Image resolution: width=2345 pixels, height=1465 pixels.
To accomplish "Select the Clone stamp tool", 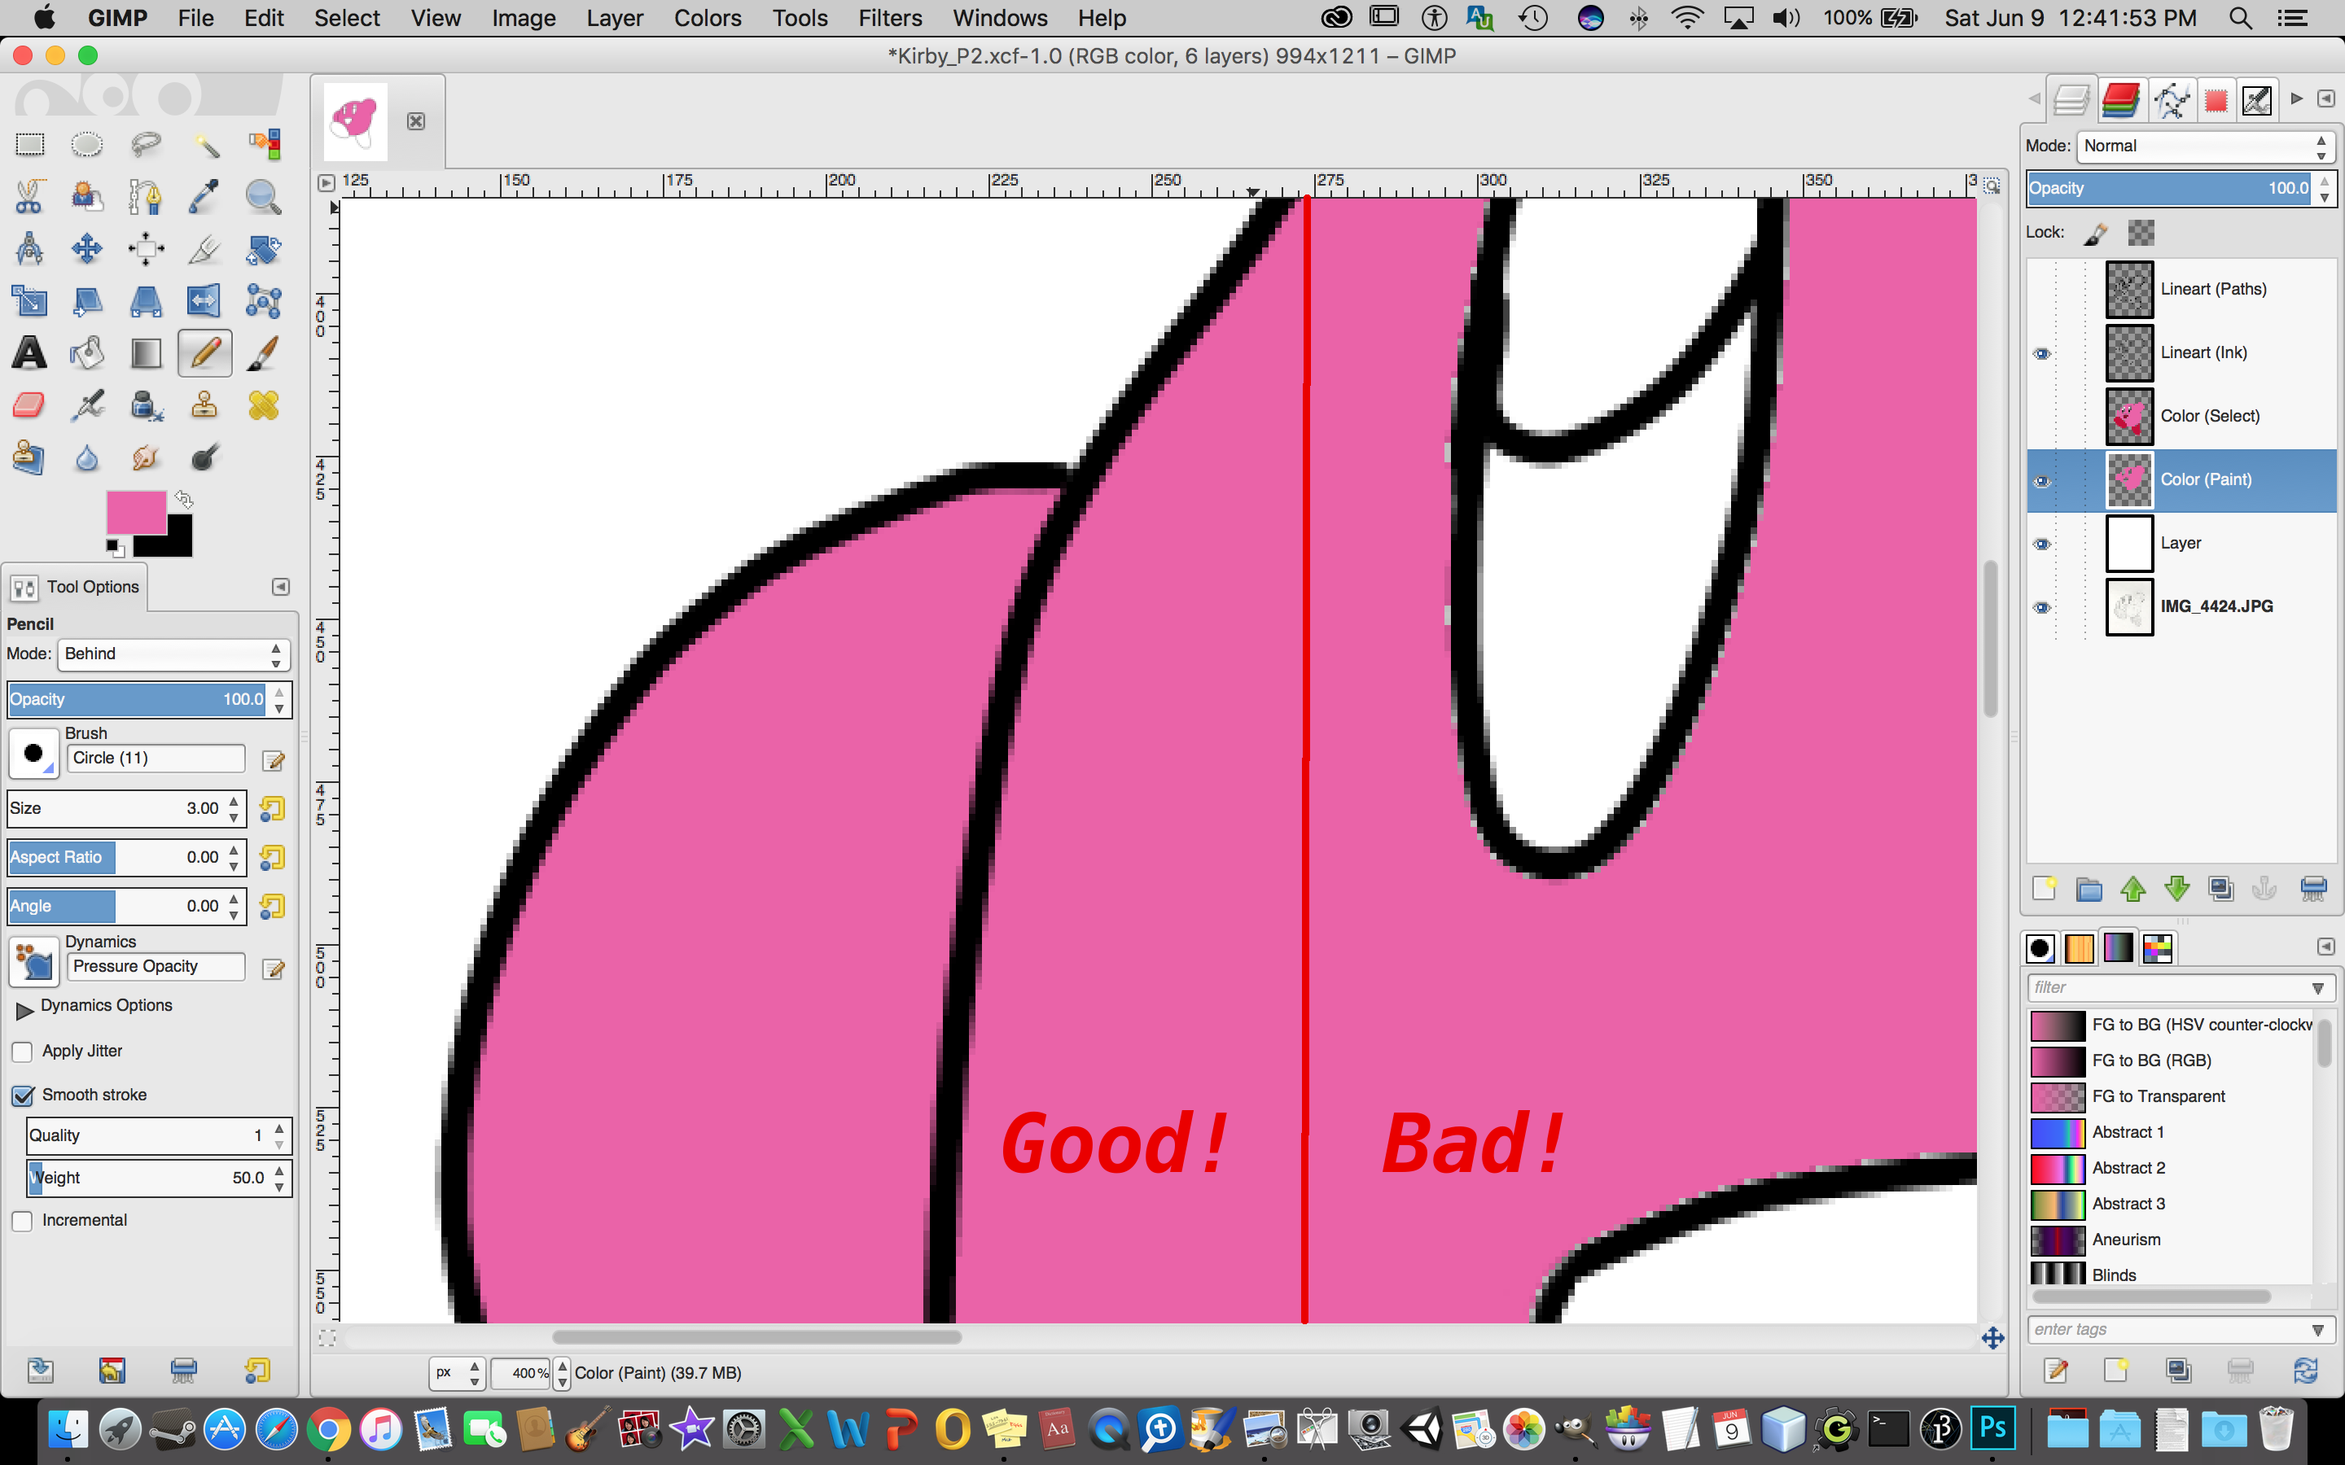I will [204, 405].
